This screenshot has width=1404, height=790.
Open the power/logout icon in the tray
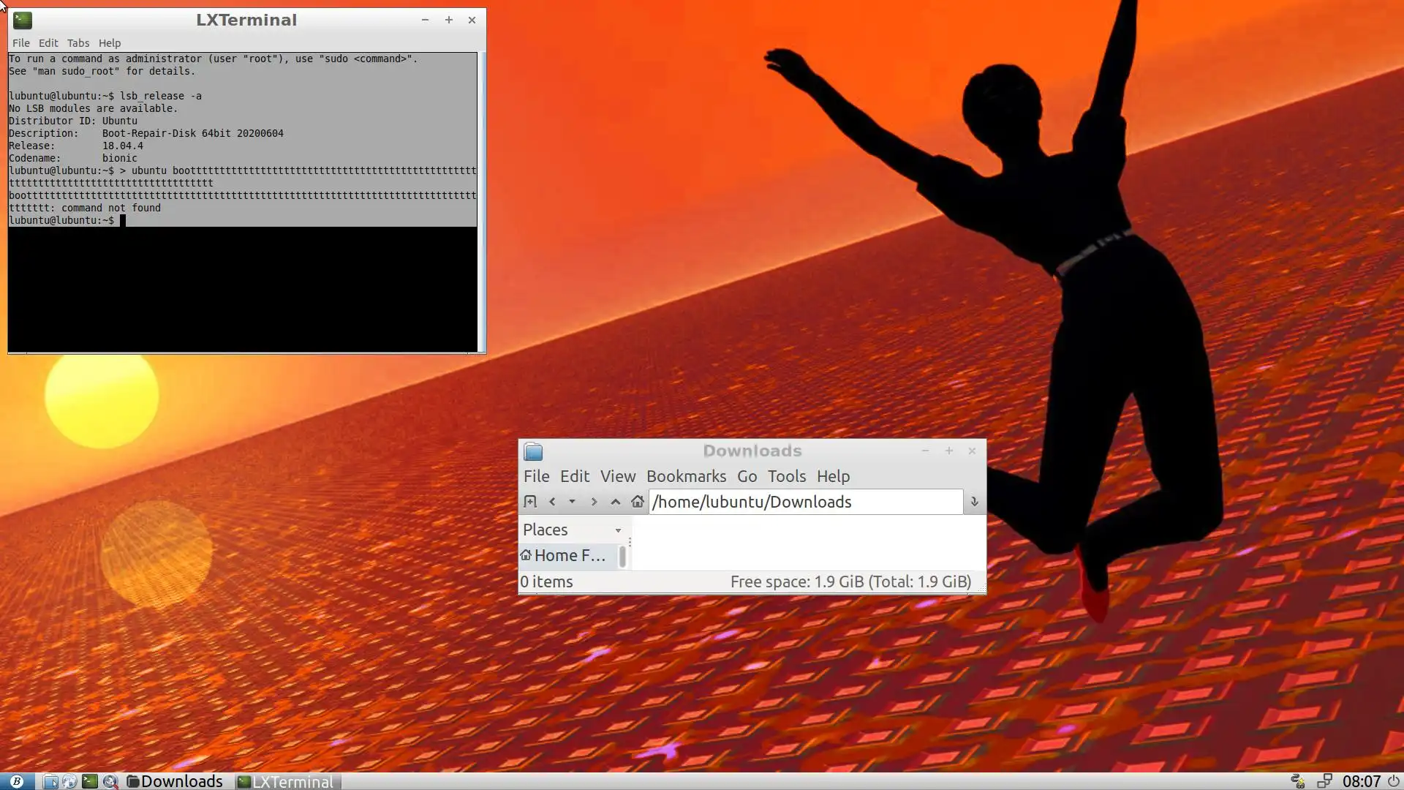tap(1394, 781)
